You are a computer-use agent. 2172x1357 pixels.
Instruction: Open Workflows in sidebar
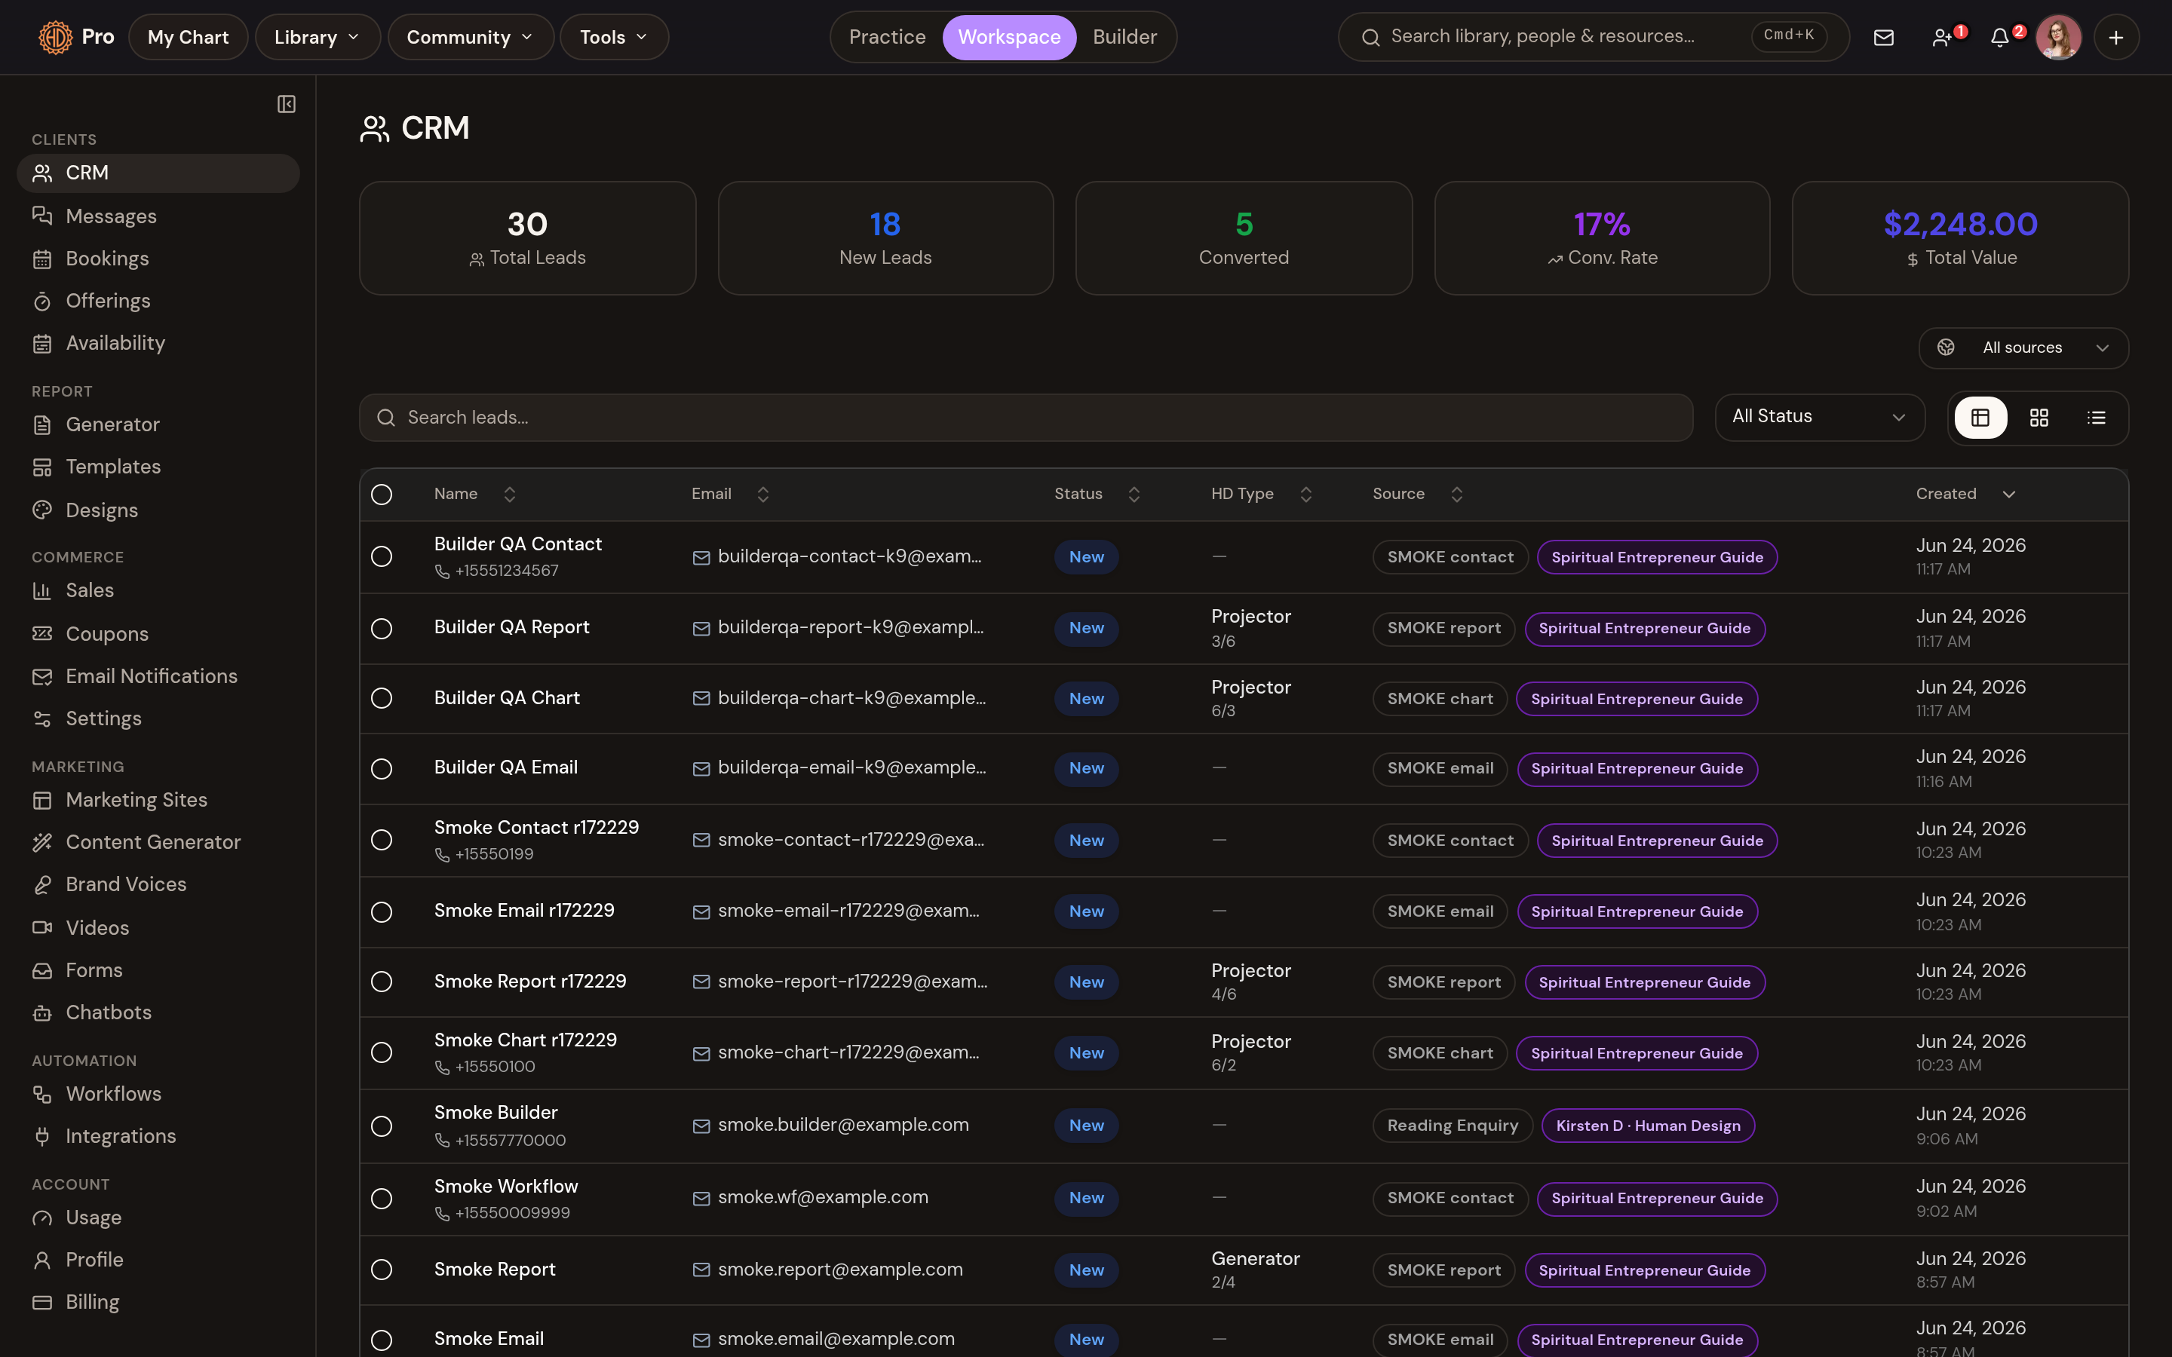pyautogui.click(x=158, y=1093)
